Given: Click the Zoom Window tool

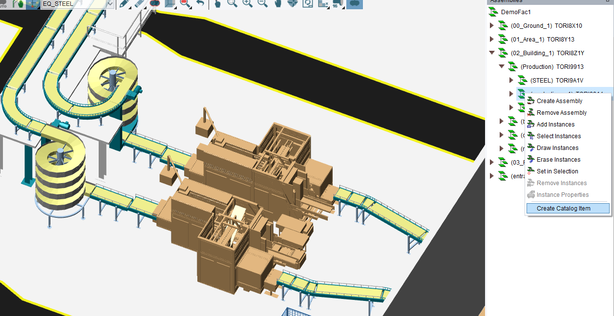Looking at the screenshot, I should click(x=232, y=4).
